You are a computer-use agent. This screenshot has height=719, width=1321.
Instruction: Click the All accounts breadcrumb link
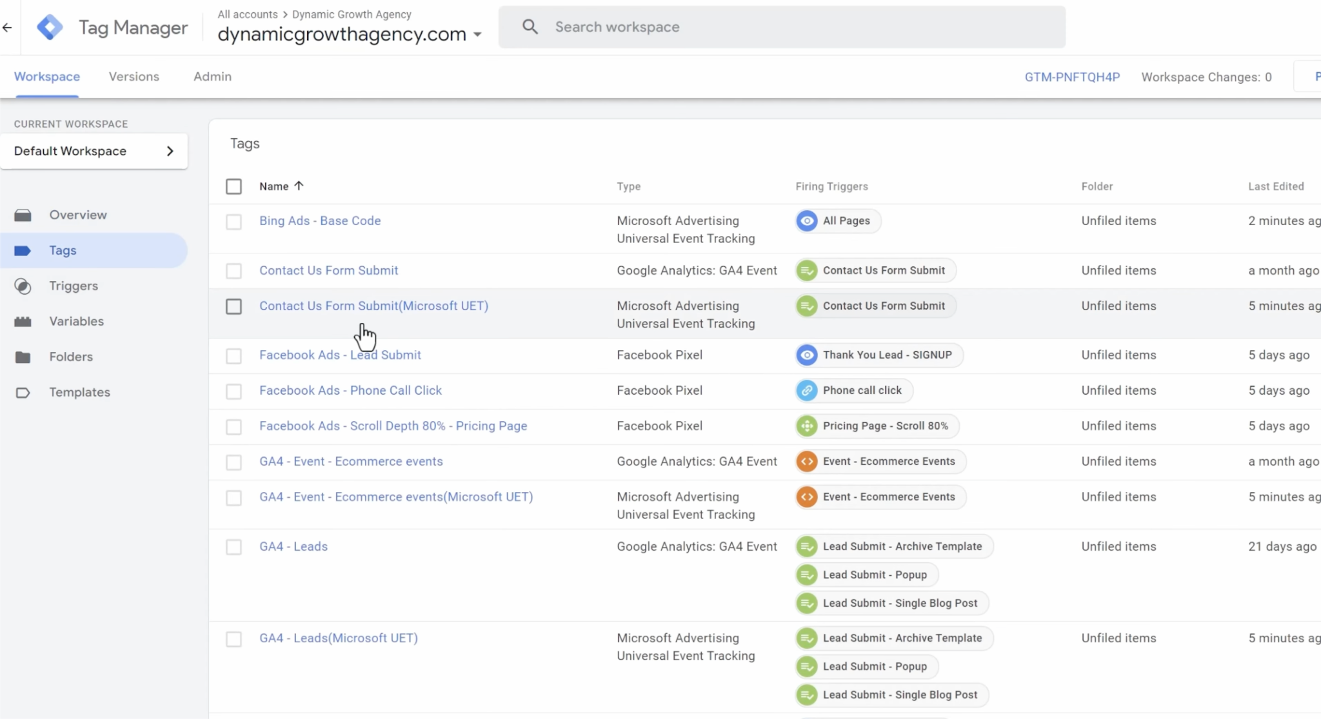(x=248, y=14)
